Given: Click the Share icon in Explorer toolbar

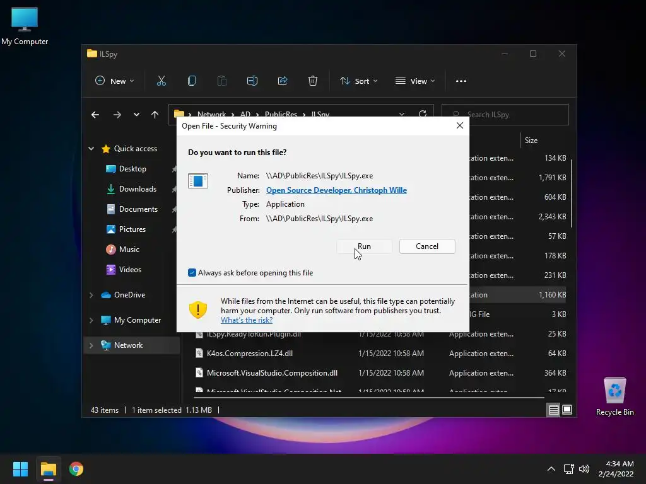Looking at the screenshot, I should 283,81.
